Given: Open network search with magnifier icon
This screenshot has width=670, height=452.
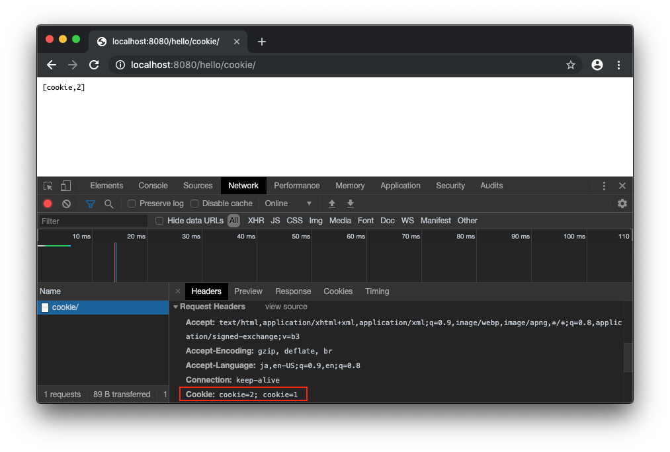Looking at the screenshot, I should (x=109, y=204).
